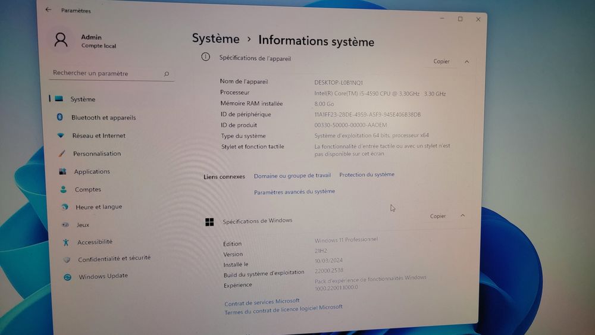Click the Windows Update sync icon

(x=68, y=277)
